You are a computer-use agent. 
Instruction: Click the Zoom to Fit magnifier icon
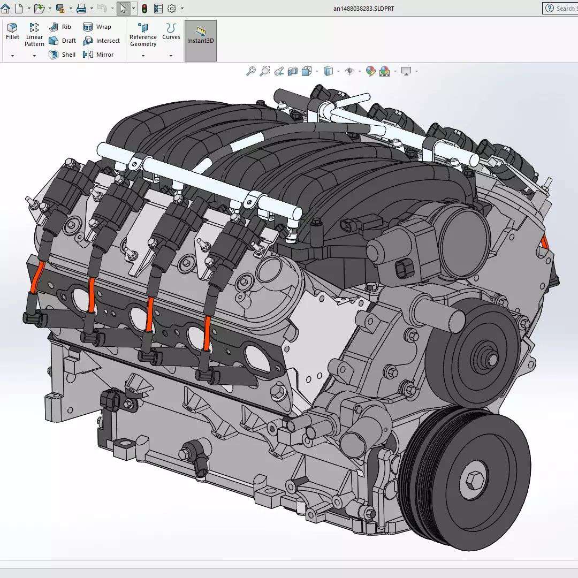[250, 71]
